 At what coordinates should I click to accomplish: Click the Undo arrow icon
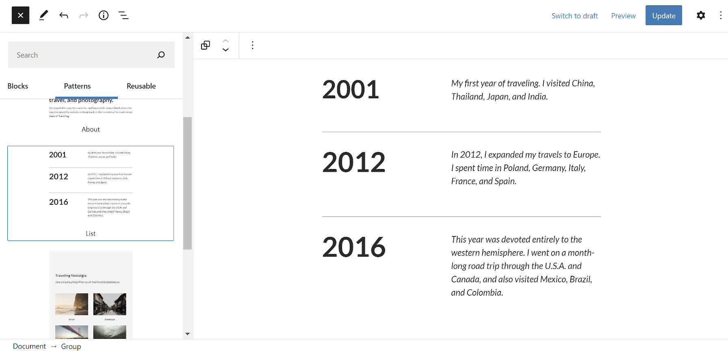pos(64,15)
